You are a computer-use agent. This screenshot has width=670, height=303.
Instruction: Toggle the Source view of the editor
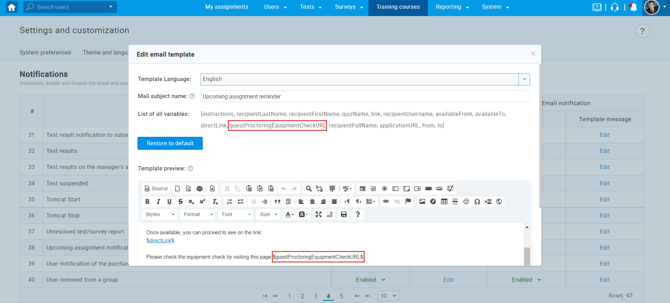coord(156,189)
